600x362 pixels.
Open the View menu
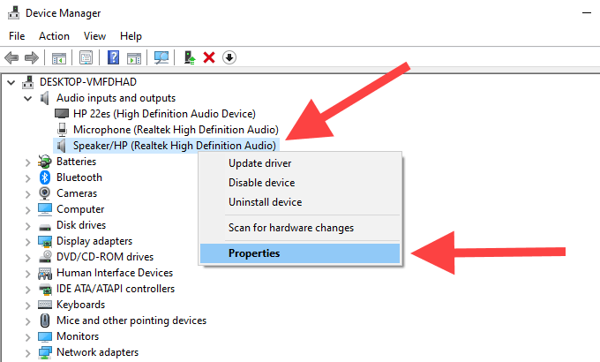[x=94, y=36]
